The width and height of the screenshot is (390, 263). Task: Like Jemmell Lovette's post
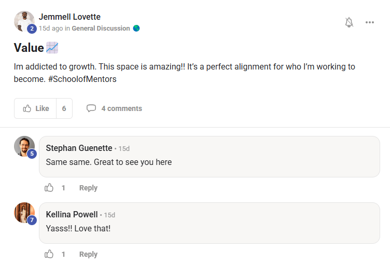(36, 108)
